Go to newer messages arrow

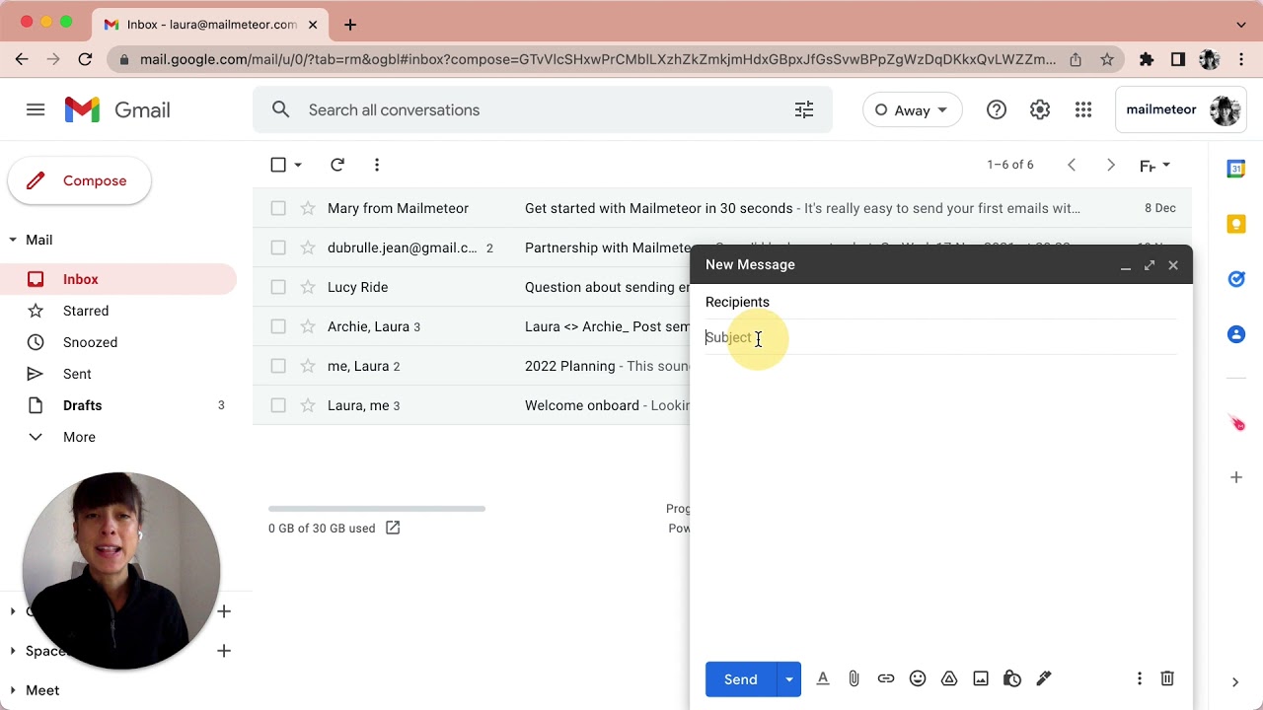pos(1072,165)
